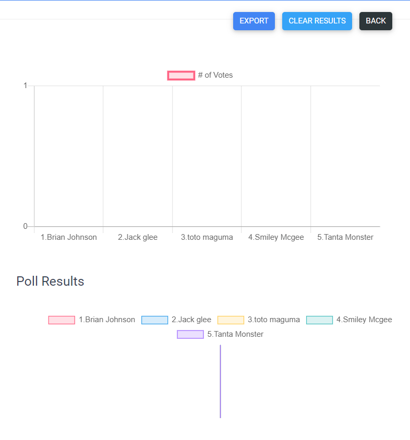The image size is (410, 440).
Task: Click the Poll Results heading
Action: pyautogui.click(x=50, y=282)
